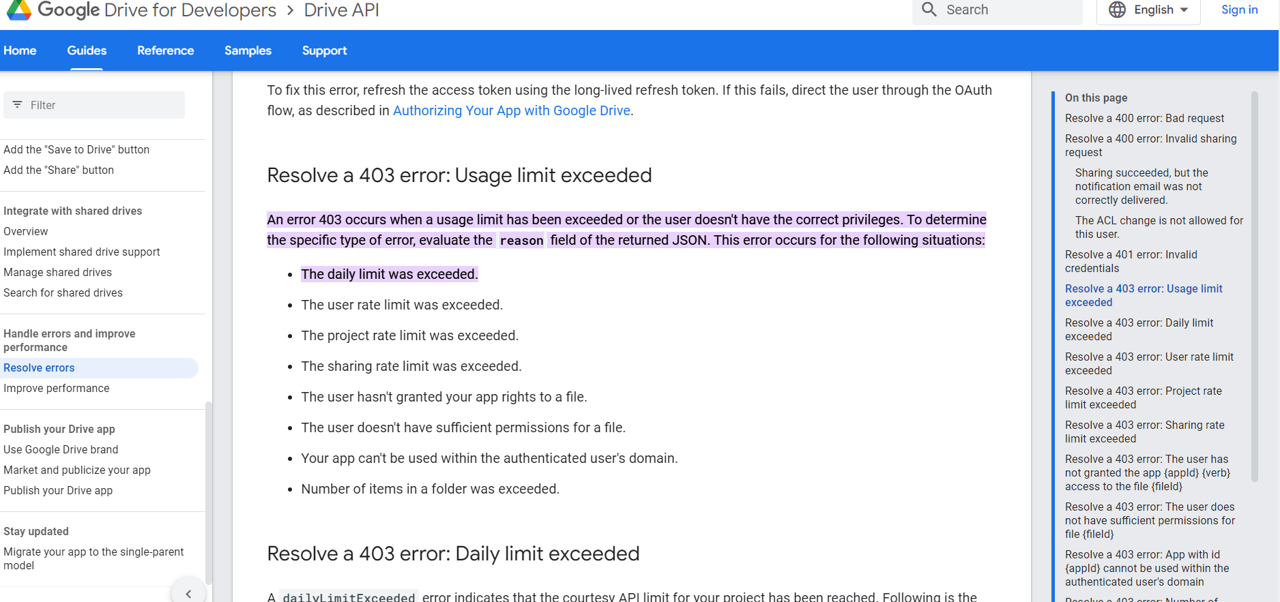Open the Reference tab
The width and height of the screenshot is (1280, 602).
click(x=165, y=50)
